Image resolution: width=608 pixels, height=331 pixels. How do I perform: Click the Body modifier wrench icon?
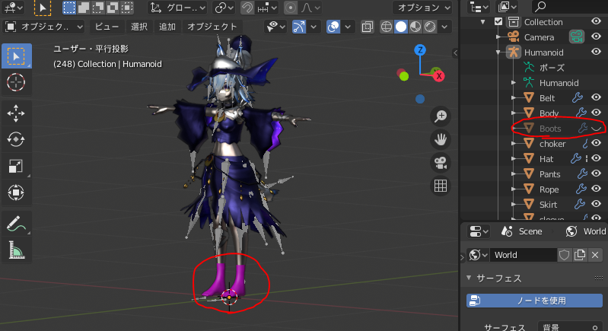581,113
